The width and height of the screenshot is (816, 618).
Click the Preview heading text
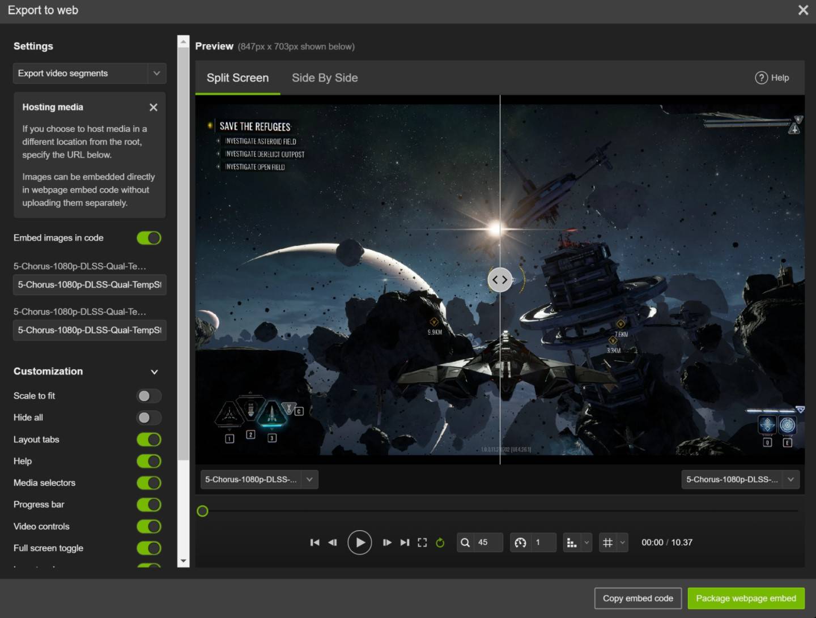pyautogui.click(x=214, y=46)
